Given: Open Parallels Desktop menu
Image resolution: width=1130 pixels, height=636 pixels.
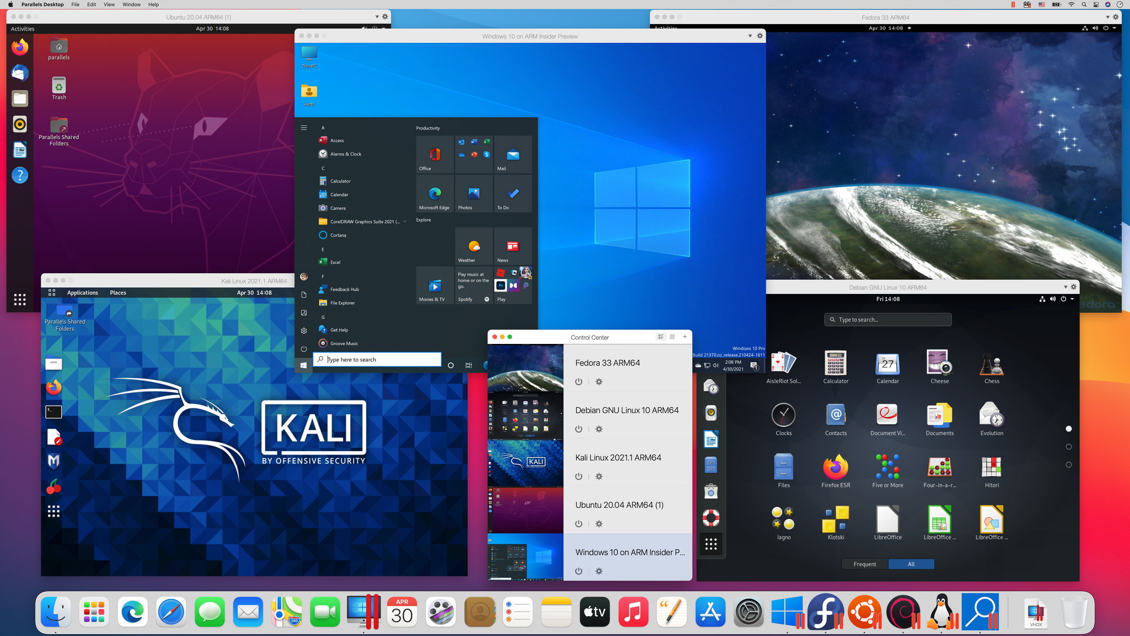Looking at the screenshot, I should [x=42, y=4].
